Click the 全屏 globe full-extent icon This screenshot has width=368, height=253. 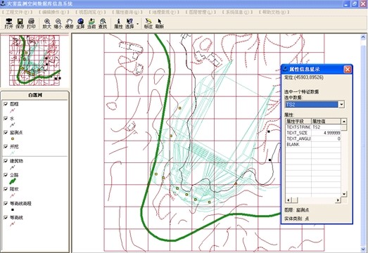[80, 24]
